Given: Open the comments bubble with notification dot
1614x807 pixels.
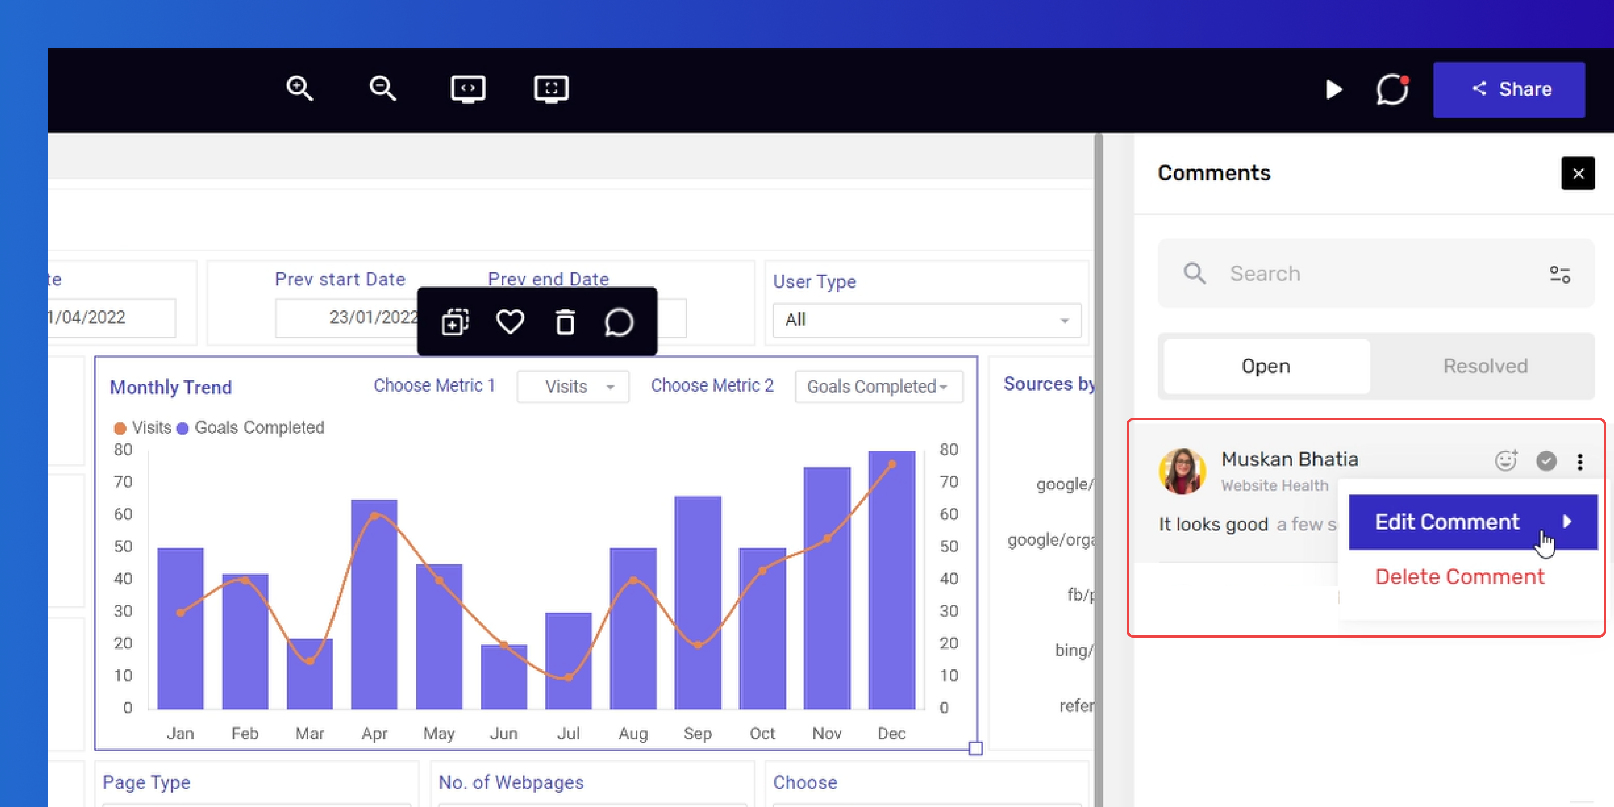Looking at the screenshot, I should (x=1392, y=90).
